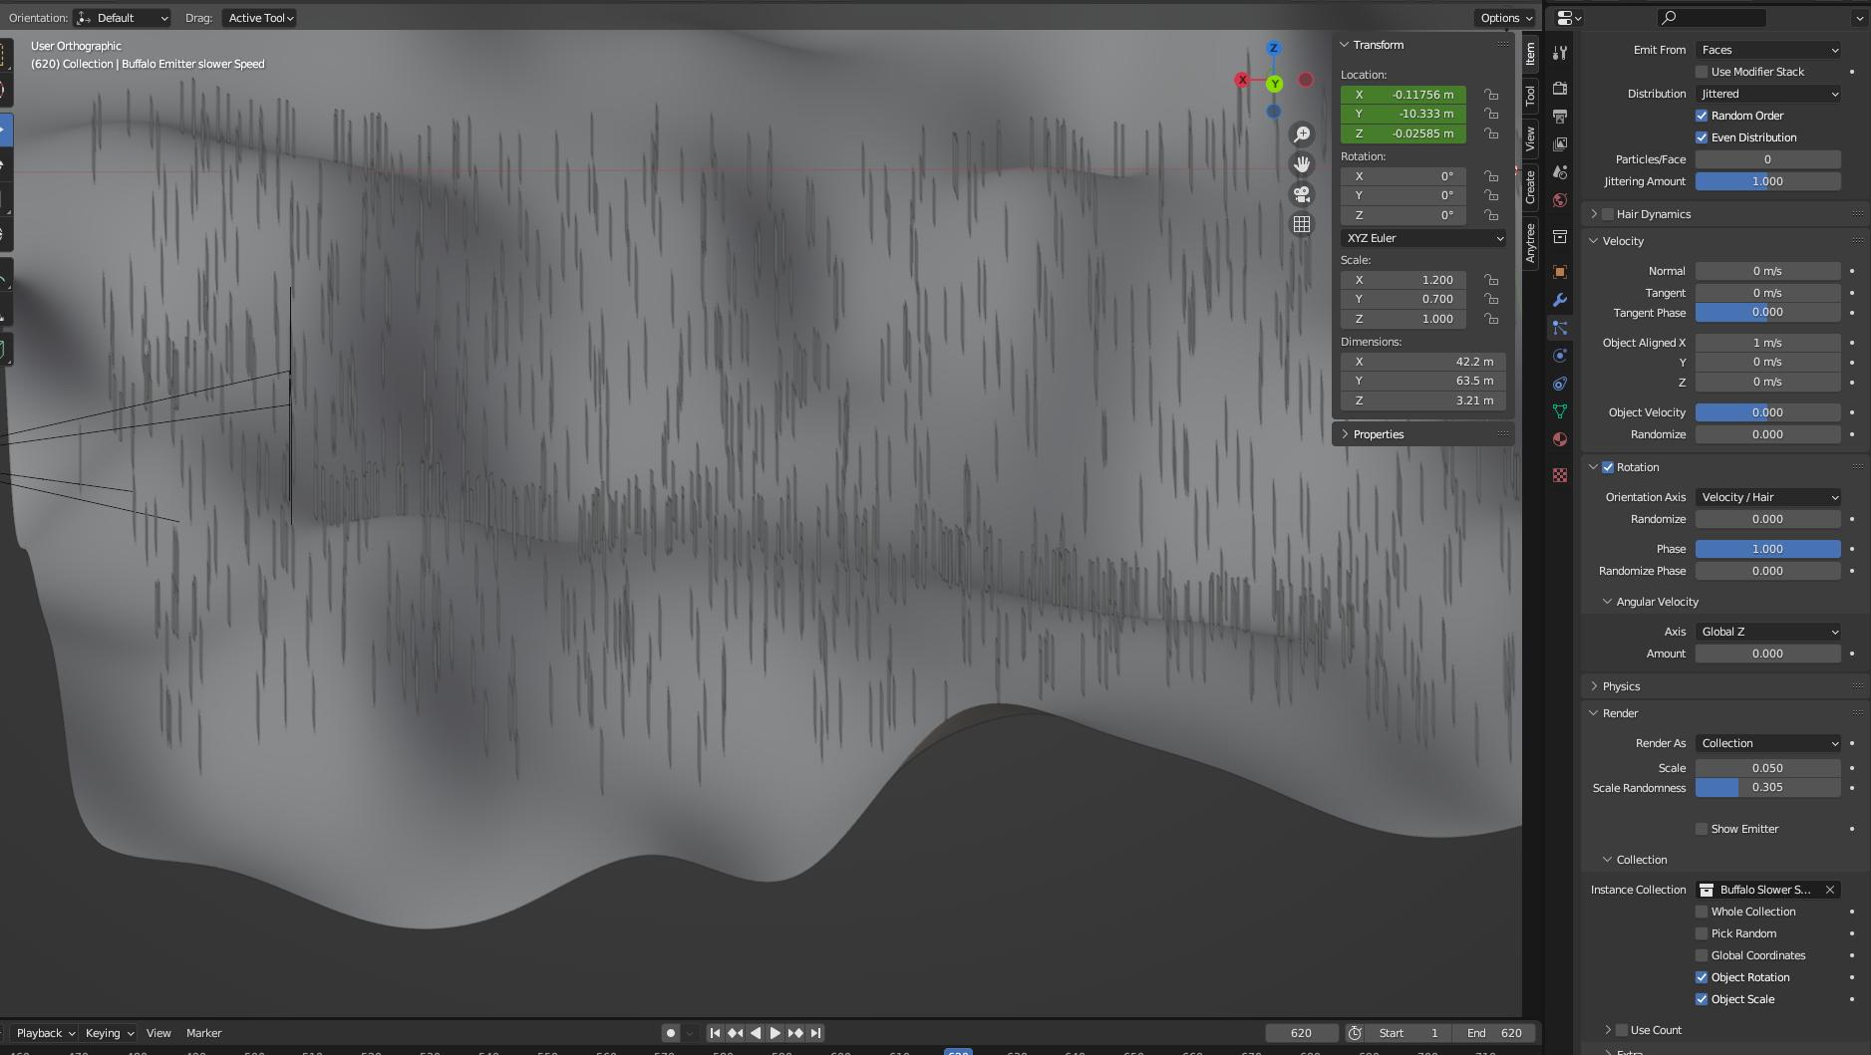
Task: Open the Render As dropdown
Action: pyautogui.click(x=1768, y=743)
